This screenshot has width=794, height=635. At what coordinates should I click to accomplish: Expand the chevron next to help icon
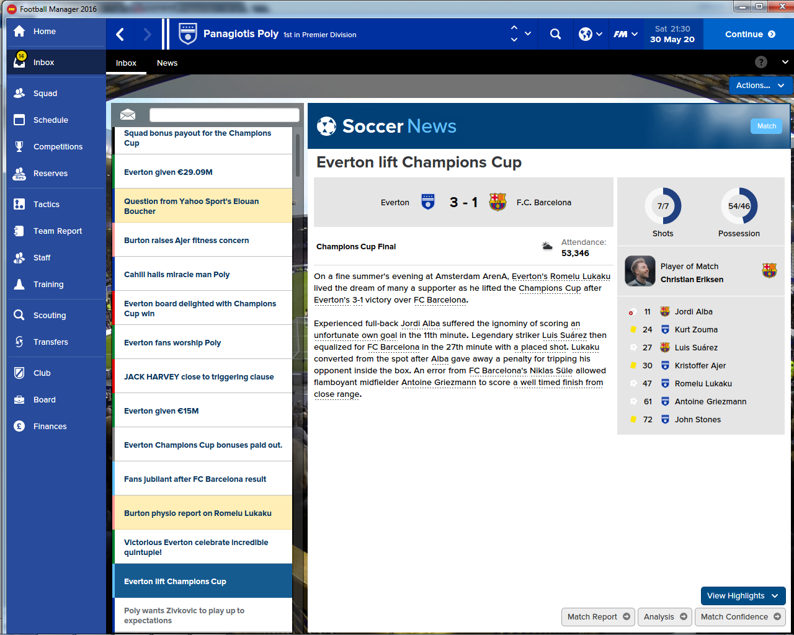pos(785,62)
